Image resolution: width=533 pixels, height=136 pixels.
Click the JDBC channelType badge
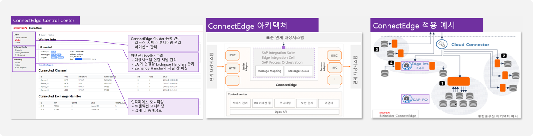coord(59,55)
